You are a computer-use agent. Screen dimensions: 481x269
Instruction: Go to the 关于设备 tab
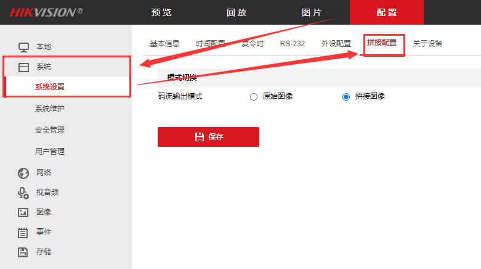[x=427, y=43]
